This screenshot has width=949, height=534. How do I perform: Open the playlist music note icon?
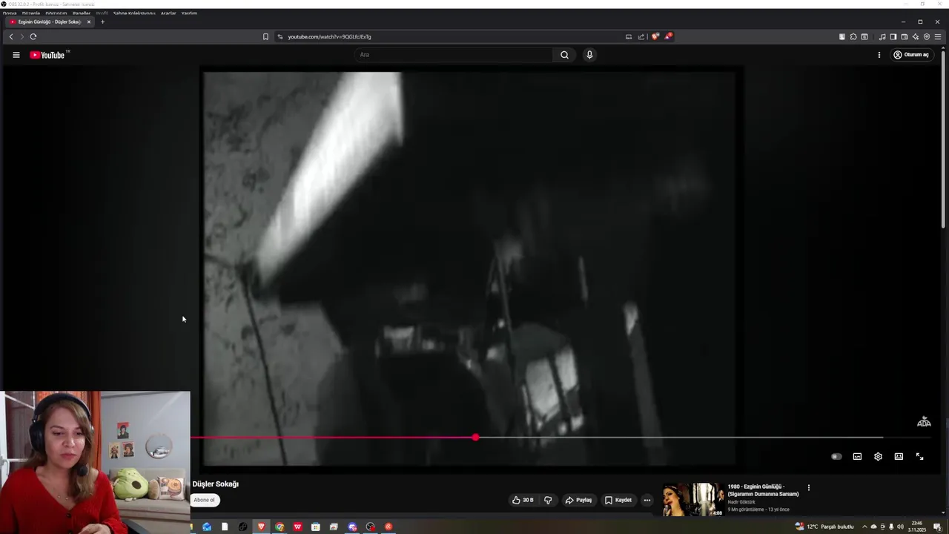click(882, 36)
